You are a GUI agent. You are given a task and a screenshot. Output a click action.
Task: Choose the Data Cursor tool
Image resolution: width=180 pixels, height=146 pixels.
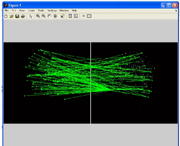point(63,16)
